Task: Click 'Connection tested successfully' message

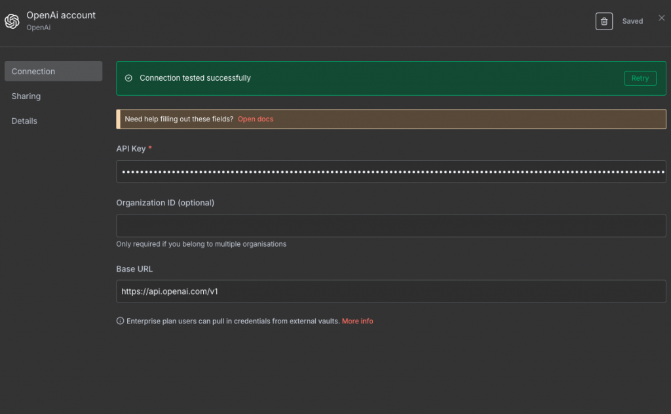Action: click(x=195, y=78)
